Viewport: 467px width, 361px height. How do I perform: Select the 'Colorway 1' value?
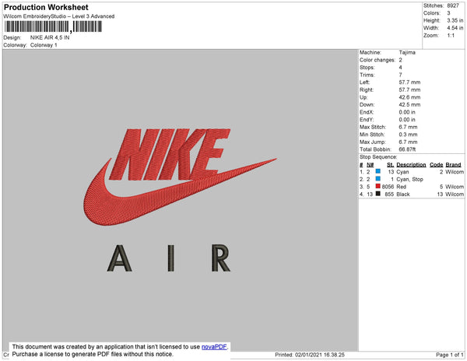tap(44, 45)
